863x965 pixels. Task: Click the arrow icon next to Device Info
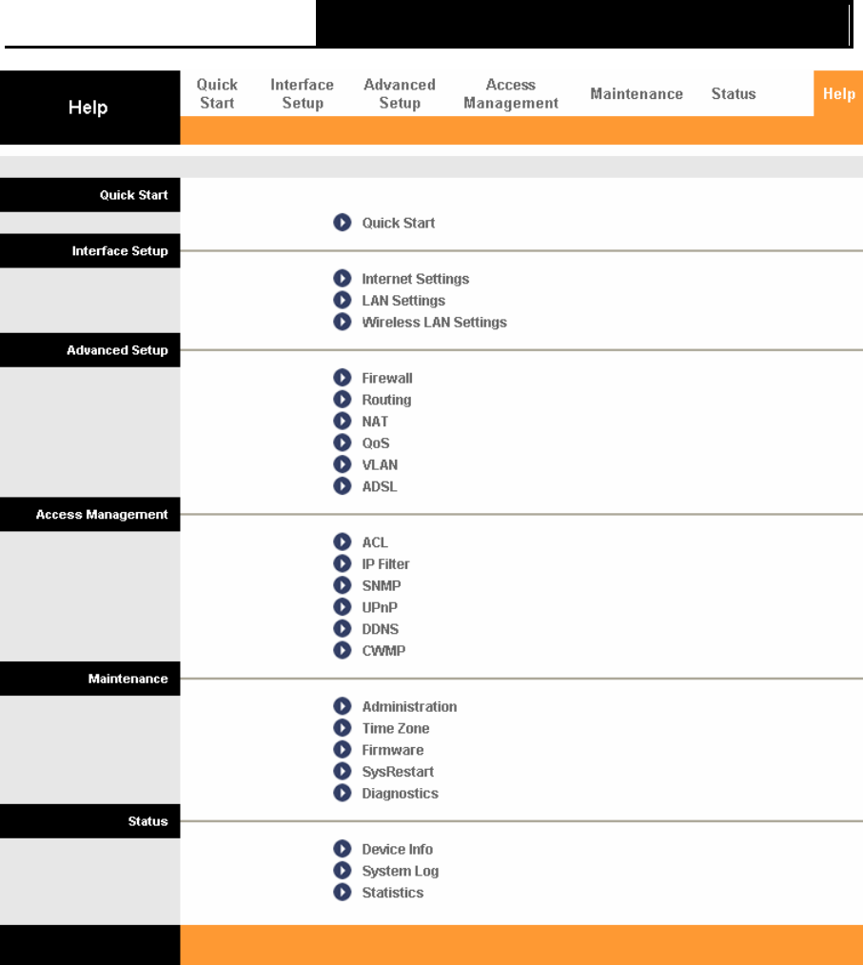pyautogui.click(x=343, y=849)
